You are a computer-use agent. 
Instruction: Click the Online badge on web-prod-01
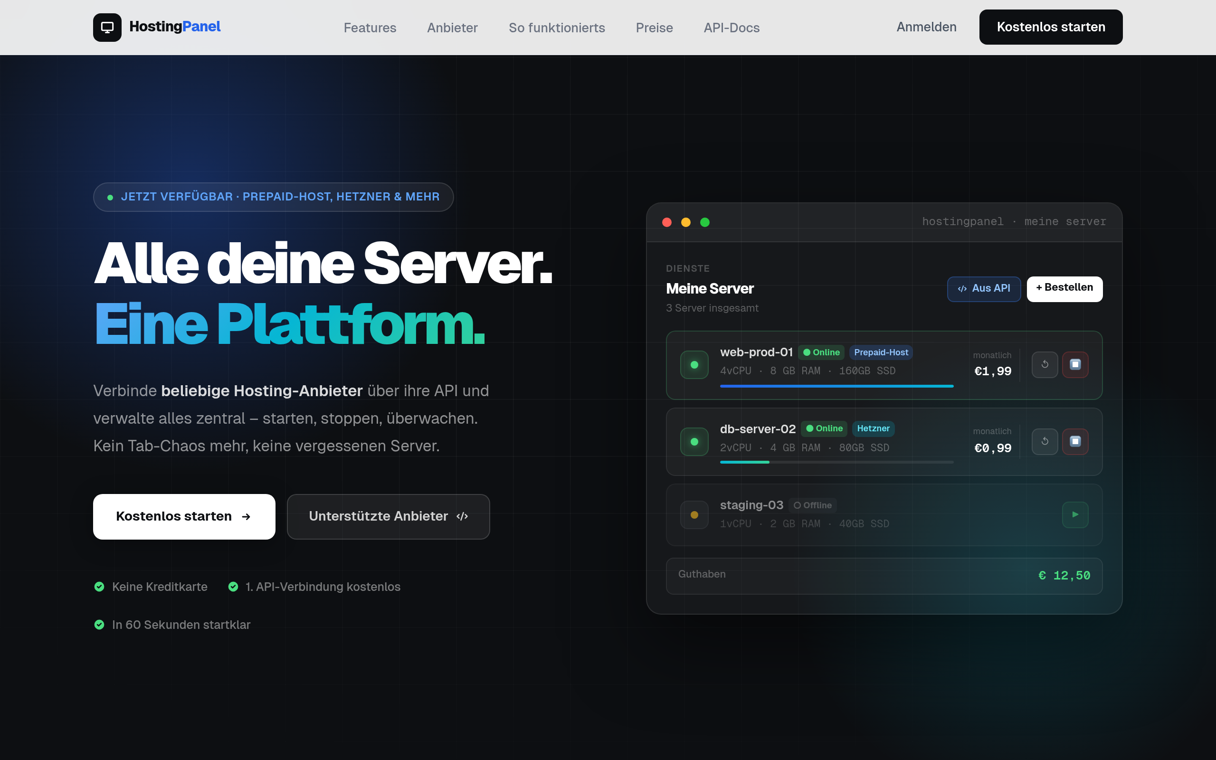point(821,352)
